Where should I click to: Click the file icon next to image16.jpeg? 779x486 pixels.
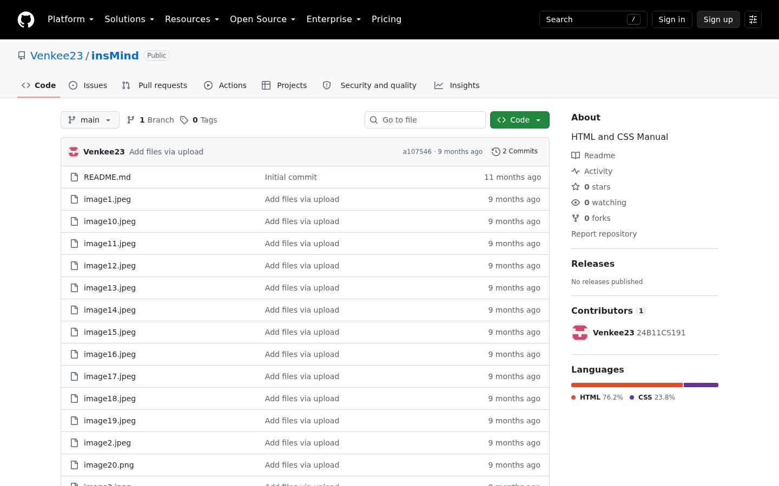75,354
